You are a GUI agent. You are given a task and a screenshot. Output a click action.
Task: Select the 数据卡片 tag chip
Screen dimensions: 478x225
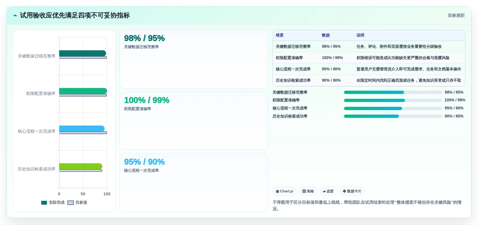coord(352,191)
